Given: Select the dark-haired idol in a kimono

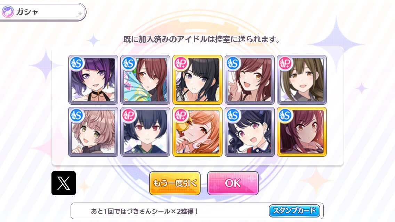Looking at the screenshot, I should [145, 132].
